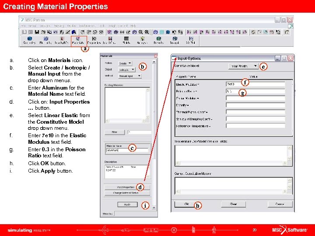Click Current Constitutive Models list horizontal scrollbar
The width and height of the screenshot is (315, 236).
[231, 192]
